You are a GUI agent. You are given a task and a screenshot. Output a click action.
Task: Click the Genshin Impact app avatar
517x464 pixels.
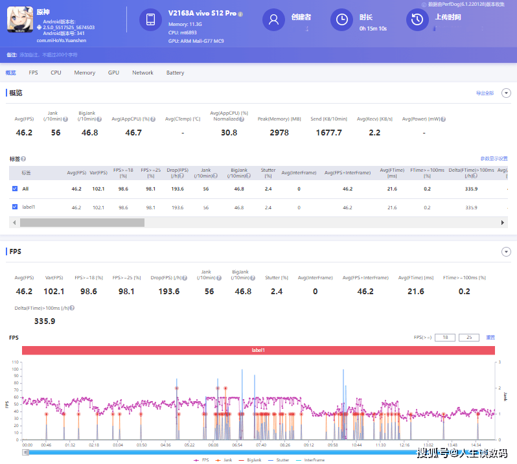pos(20,19)
